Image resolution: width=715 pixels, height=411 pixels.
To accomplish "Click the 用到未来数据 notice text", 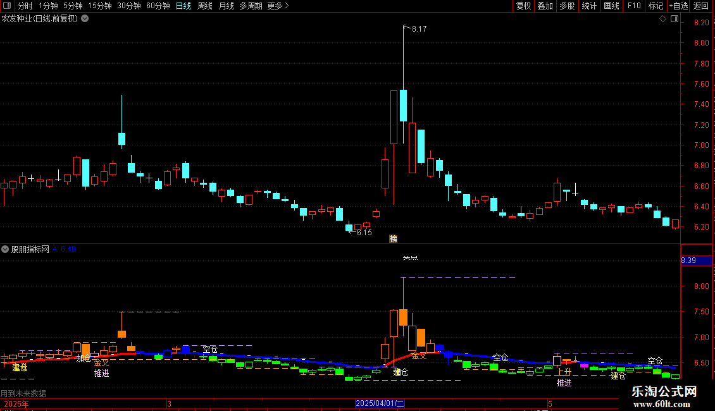I will pyautogui.click(x=23, y=393).
